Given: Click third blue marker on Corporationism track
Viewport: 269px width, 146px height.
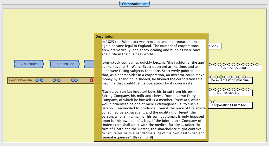Looking at the screenshot, I should pyautogui.click(x=54, y=80).
